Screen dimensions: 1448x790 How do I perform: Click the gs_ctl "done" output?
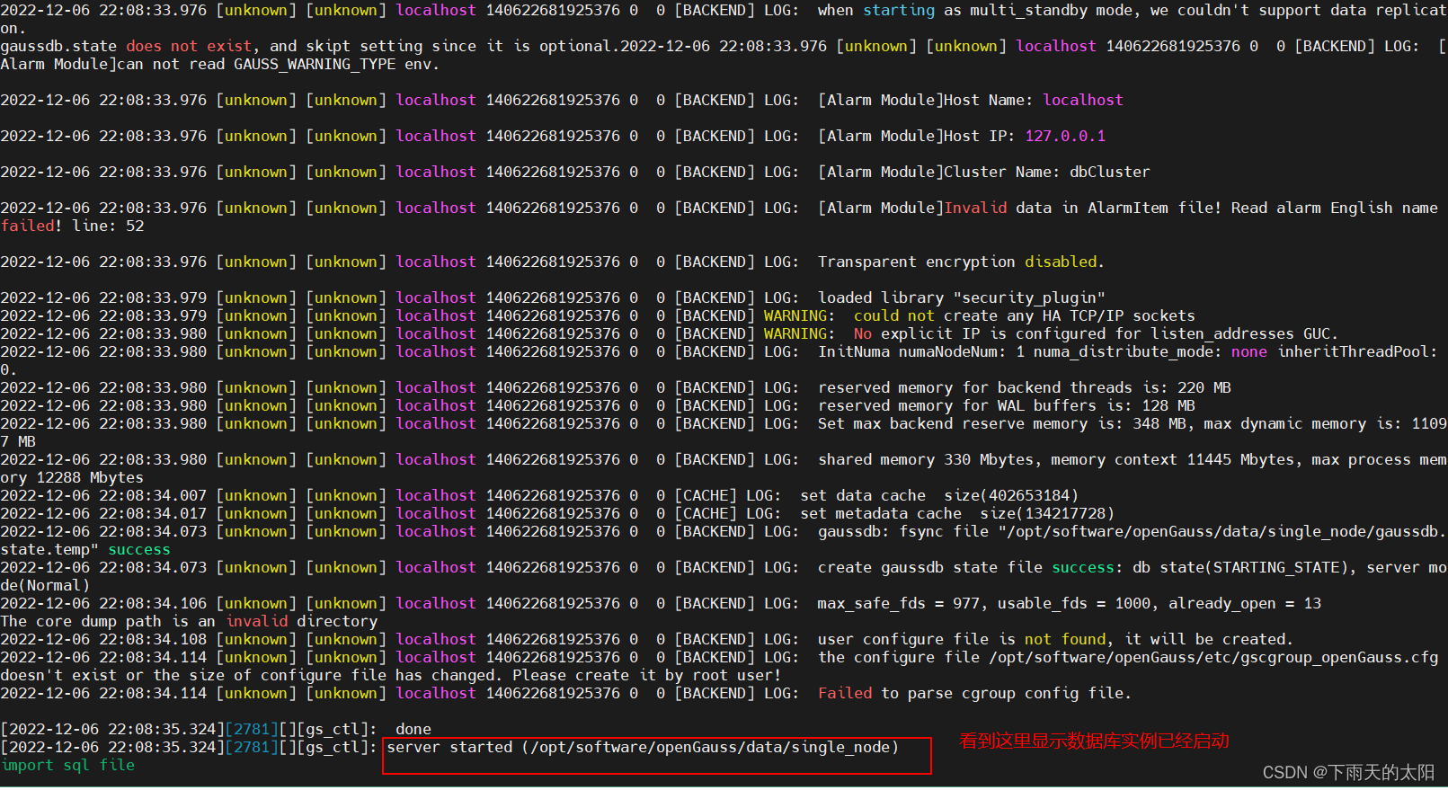[x=413, y=730]
